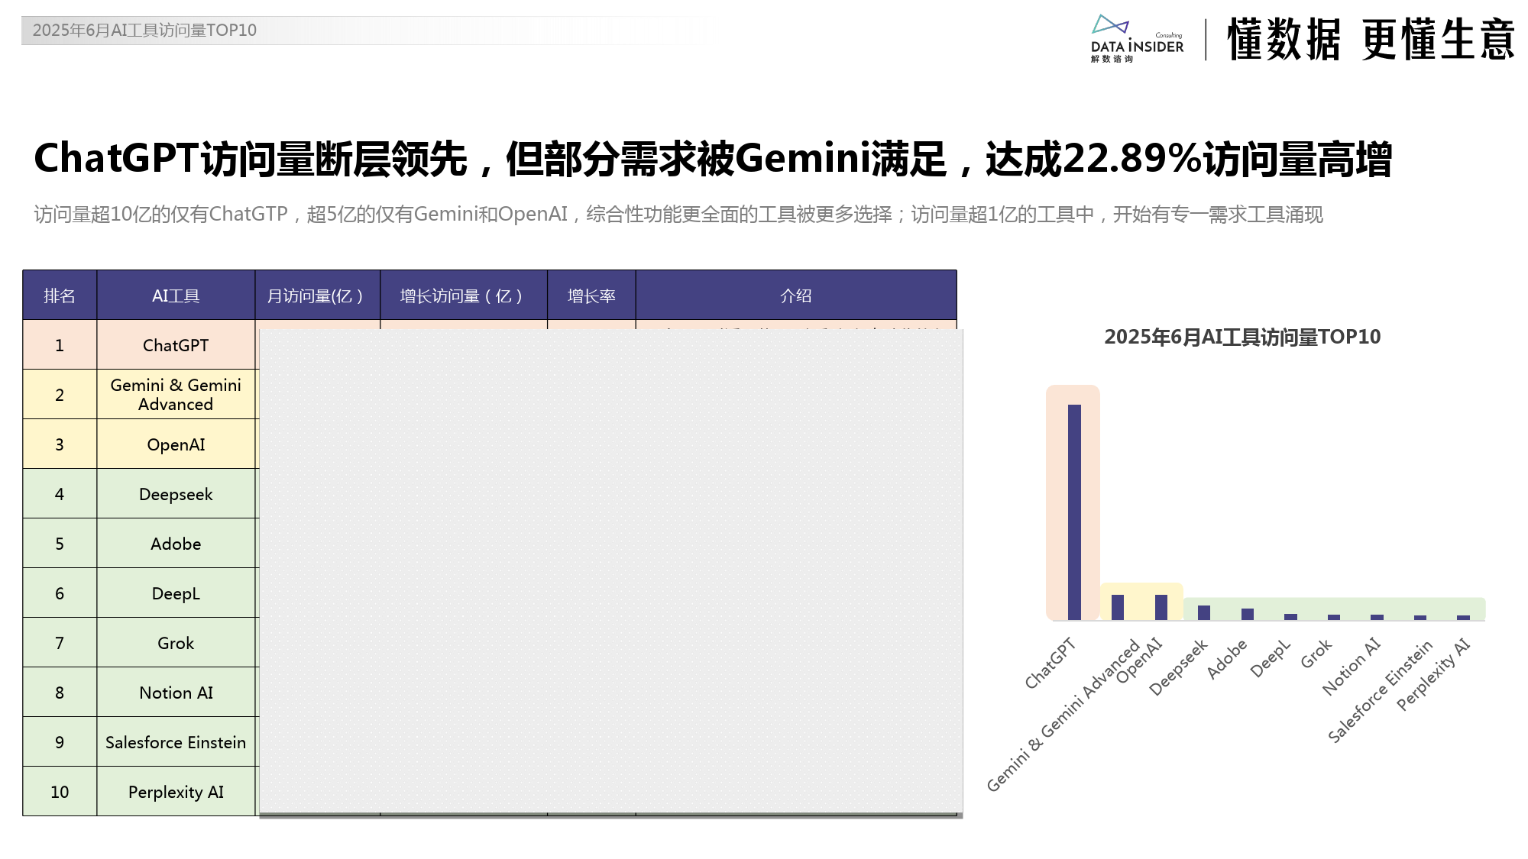This screenshot has width=1528, height=859.
Task: Click rank number 8 cell
Action: coord(60,693)
